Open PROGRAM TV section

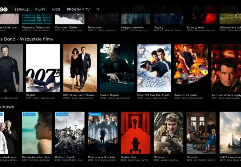pos(78,9)
